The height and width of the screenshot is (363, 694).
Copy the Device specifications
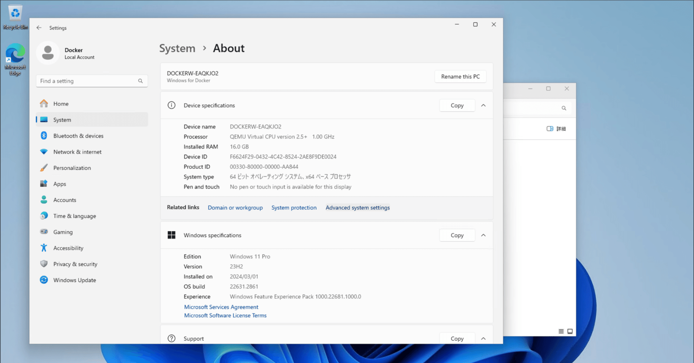tap(457, 105)
